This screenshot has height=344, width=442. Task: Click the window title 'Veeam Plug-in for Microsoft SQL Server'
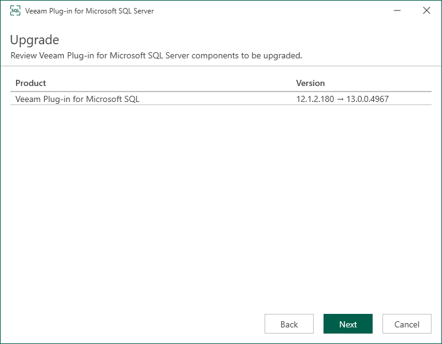90,11
